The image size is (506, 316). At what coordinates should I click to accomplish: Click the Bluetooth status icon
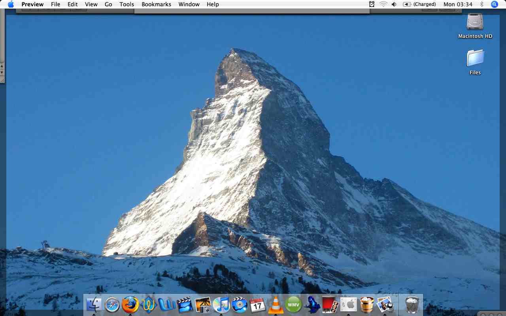tap(481, 4)
